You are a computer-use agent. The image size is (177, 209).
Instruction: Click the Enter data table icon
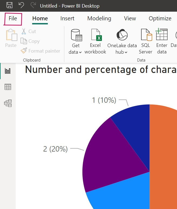click(162, 34)
